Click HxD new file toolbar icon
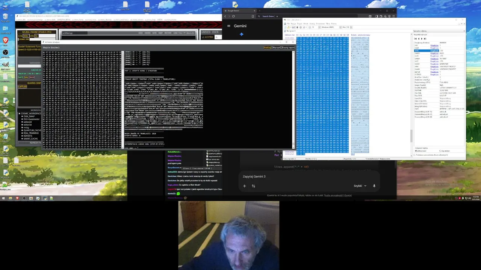481x270 pixels. click(285, 27)
